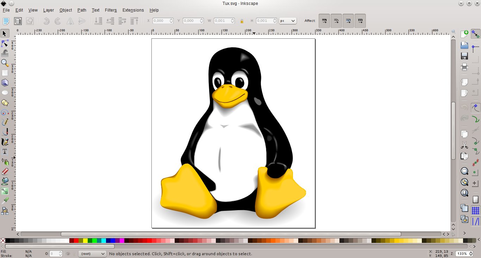Screen dimensions: 481x258
Task: Select the Ellipse tool
Action: [x=5, y=93]
